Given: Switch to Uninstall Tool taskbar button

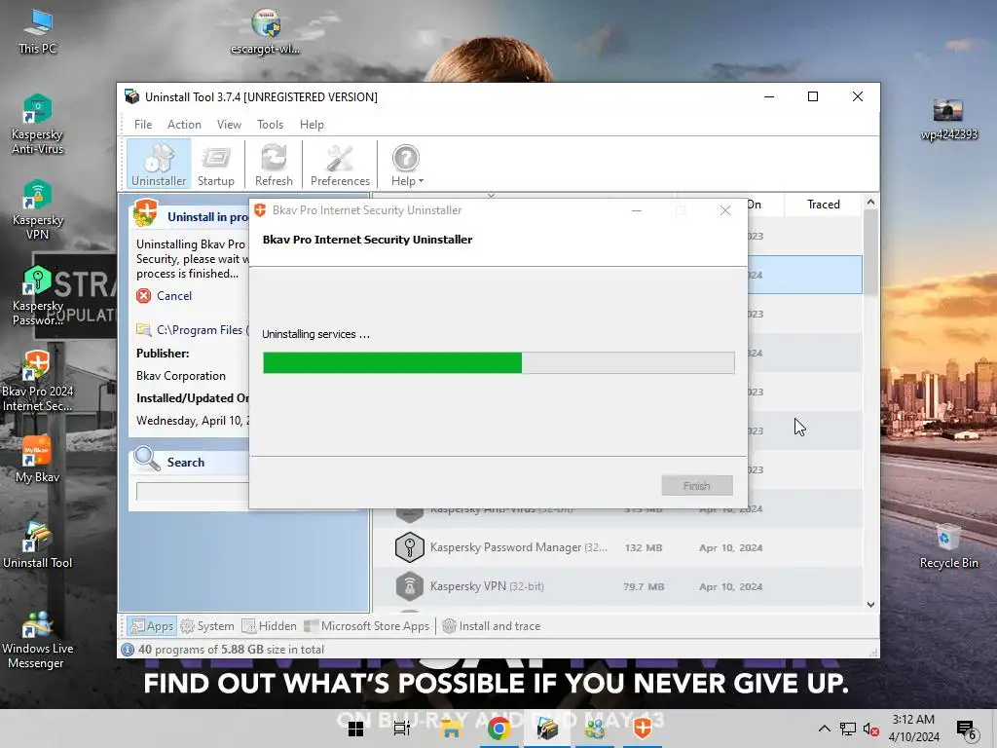Looking at the screenshot, I should [547, 729].
